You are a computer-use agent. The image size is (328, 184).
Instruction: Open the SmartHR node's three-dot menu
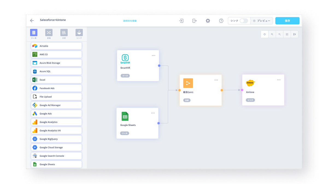click(x=154, y=55)
